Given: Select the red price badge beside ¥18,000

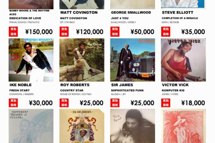Looking at the screenshot, I should point(166,103).
